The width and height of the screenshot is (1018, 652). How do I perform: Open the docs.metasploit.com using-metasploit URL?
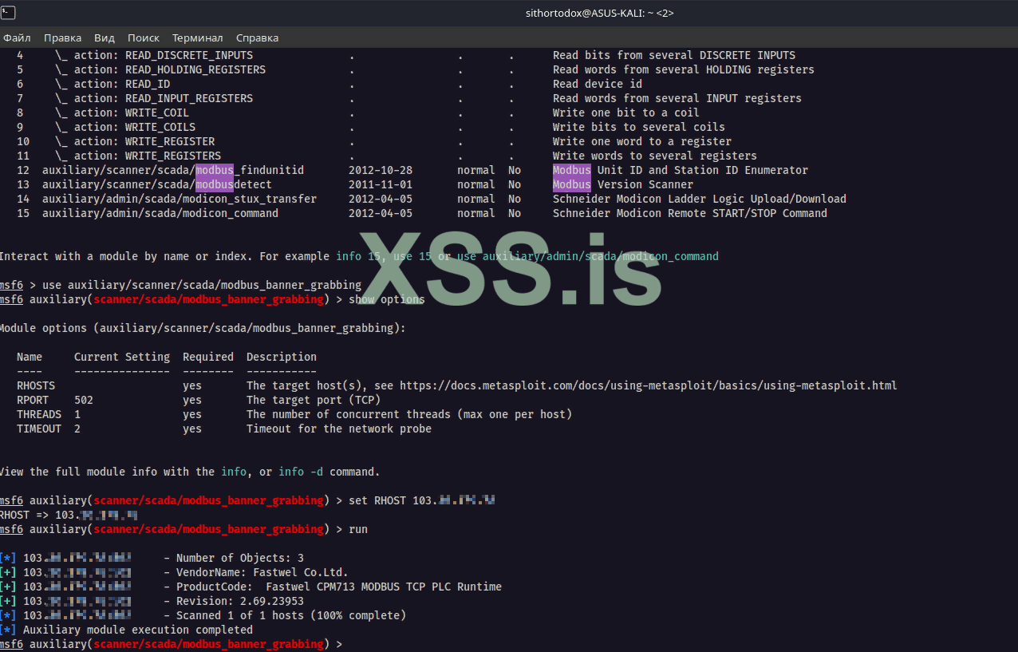pos(648,385)
